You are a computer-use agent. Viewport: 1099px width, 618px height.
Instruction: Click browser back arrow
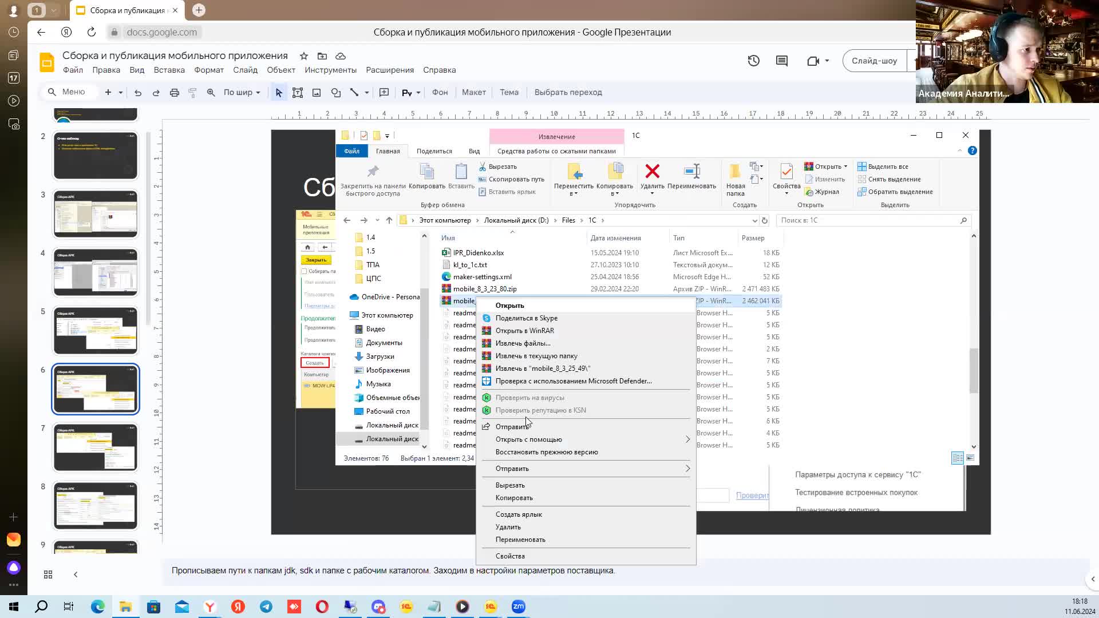tap(41, 32)
